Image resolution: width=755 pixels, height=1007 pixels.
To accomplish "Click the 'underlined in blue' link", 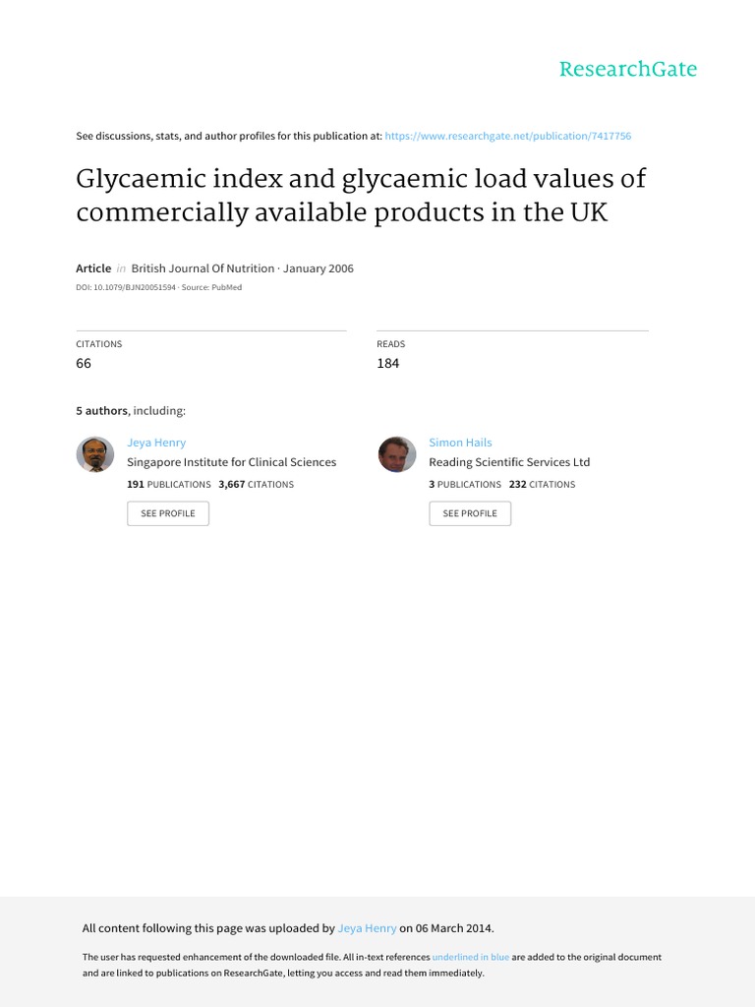I will pos(471,957).
